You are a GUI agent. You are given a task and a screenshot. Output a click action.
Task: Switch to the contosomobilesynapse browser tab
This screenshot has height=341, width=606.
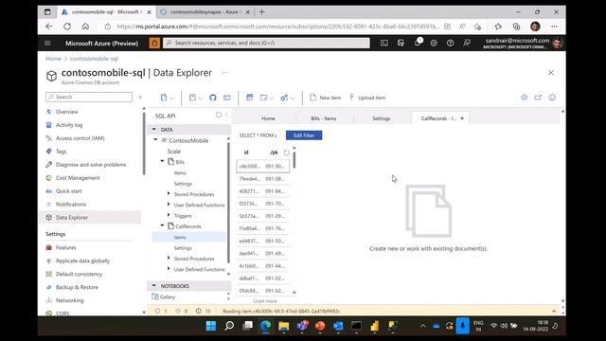click(x=205, y=12)
